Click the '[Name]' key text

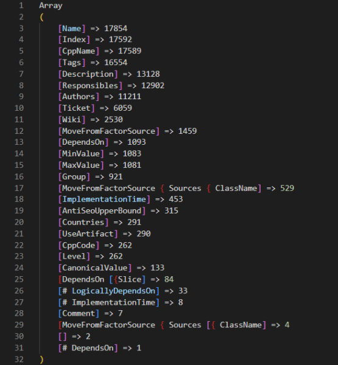tap(72, 29)
